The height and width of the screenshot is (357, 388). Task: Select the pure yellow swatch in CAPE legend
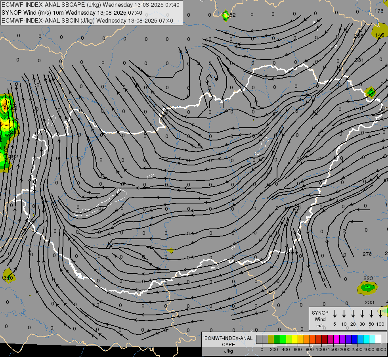click(295, 339)
